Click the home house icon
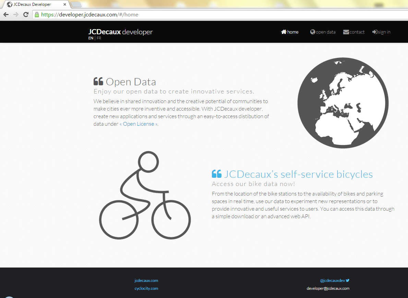Viewport: 408px width, 298px height. click(x=284, y=32)
